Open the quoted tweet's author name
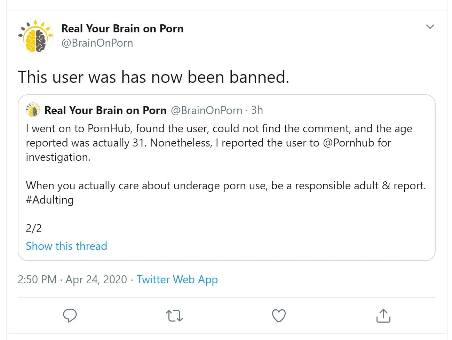The height and width of the screenshot is (340, 452). tap(105, 110)
